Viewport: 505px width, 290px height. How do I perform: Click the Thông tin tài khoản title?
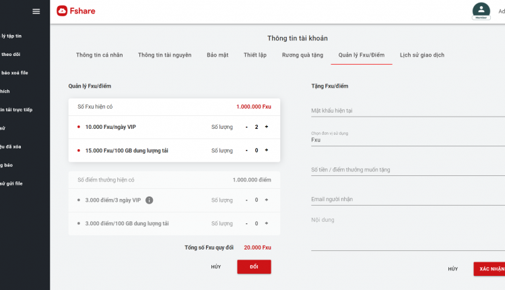click(x=297, y=38)
